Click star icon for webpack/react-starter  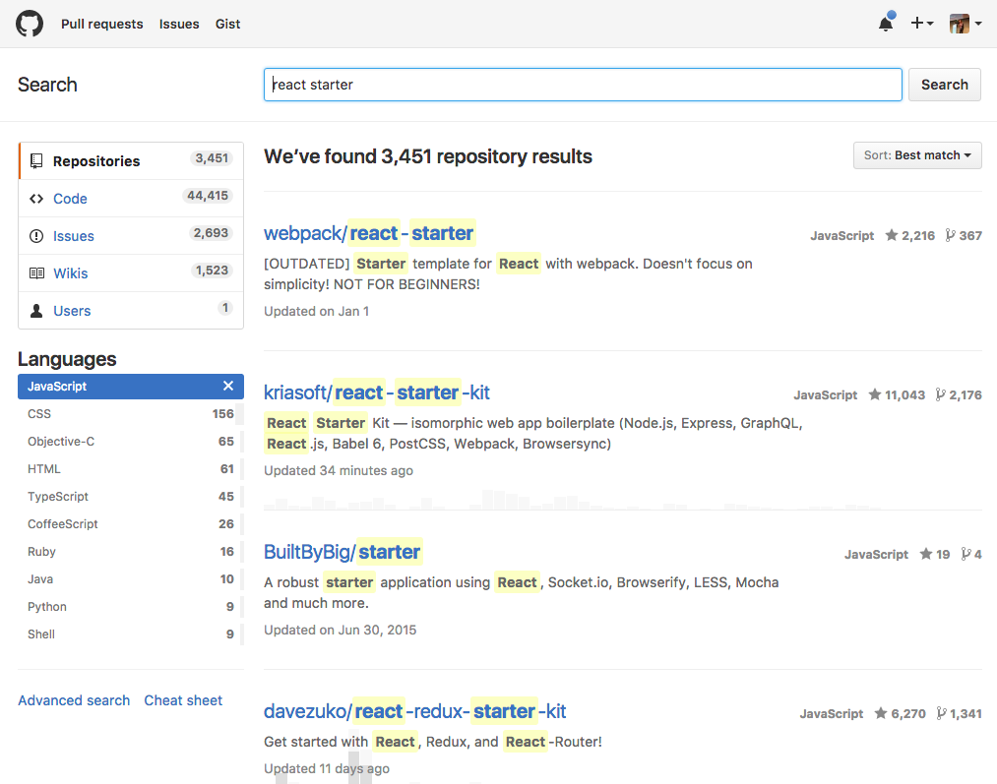coord(892,235)
